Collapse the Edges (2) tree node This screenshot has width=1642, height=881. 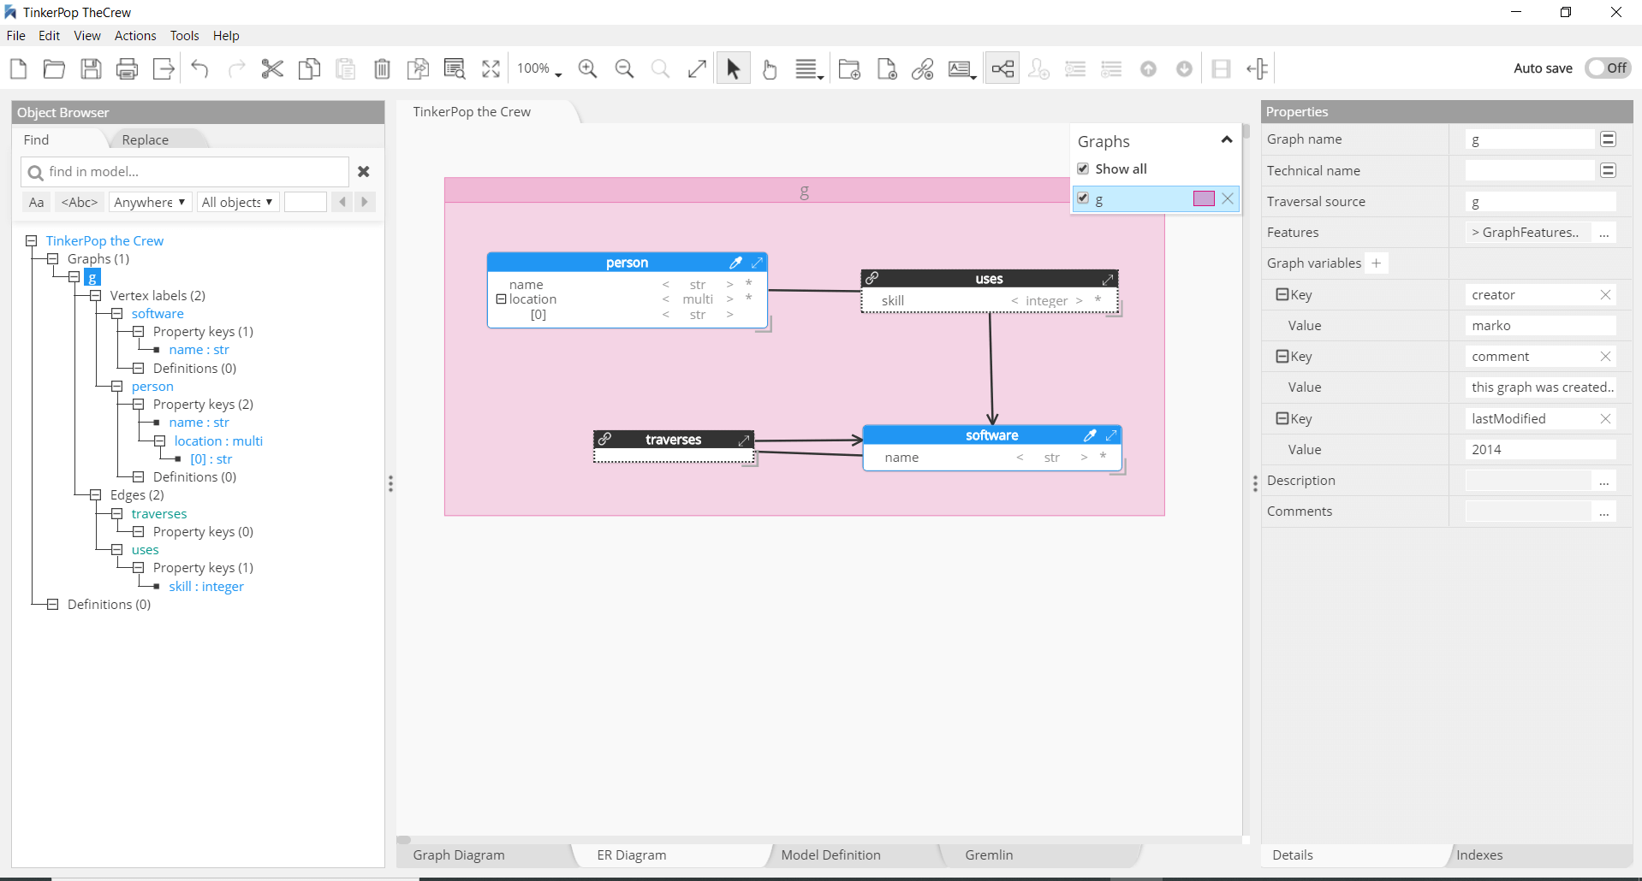coord(96,494)
